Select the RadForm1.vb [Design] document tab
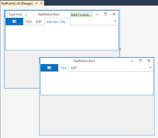This screenshot has width=158, height=138. [17, 3]
